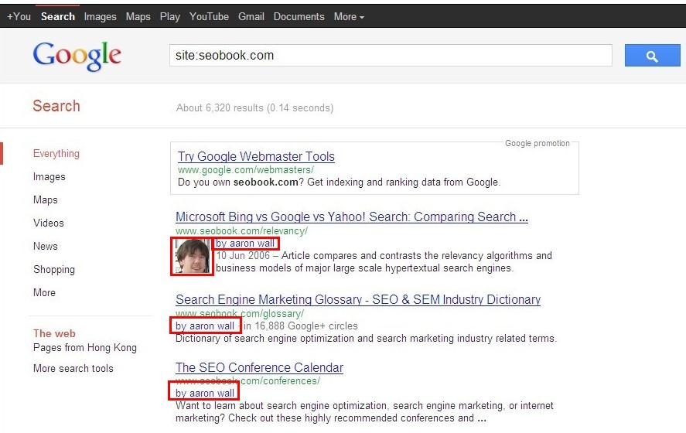686x433 pixels.
Task: Click the 'Google promotion' label
Action: tap(538, 143)
